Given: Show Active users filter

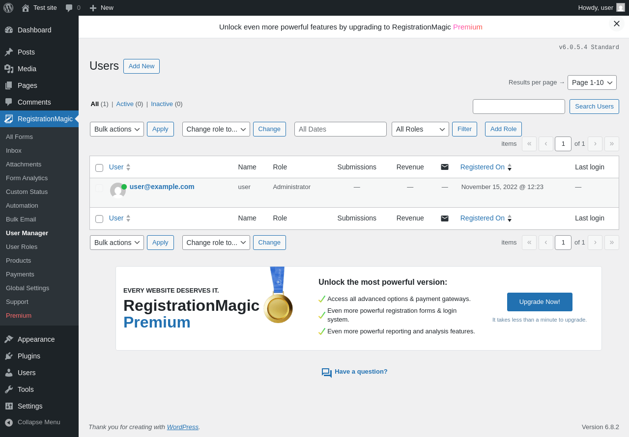Looking at the screenshot, I should [125, 104].
